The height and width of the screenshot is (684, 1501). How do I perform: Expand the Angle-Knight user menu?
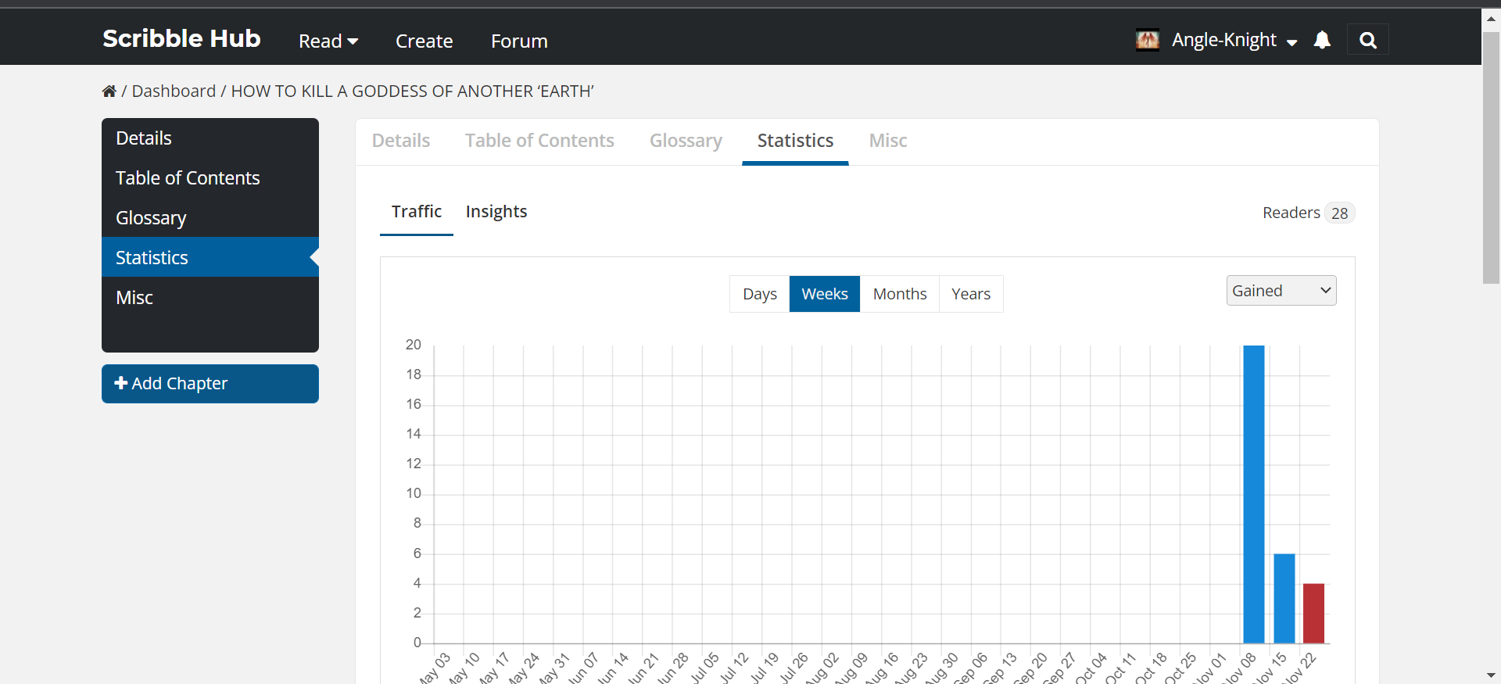[x=1234, y=41]
